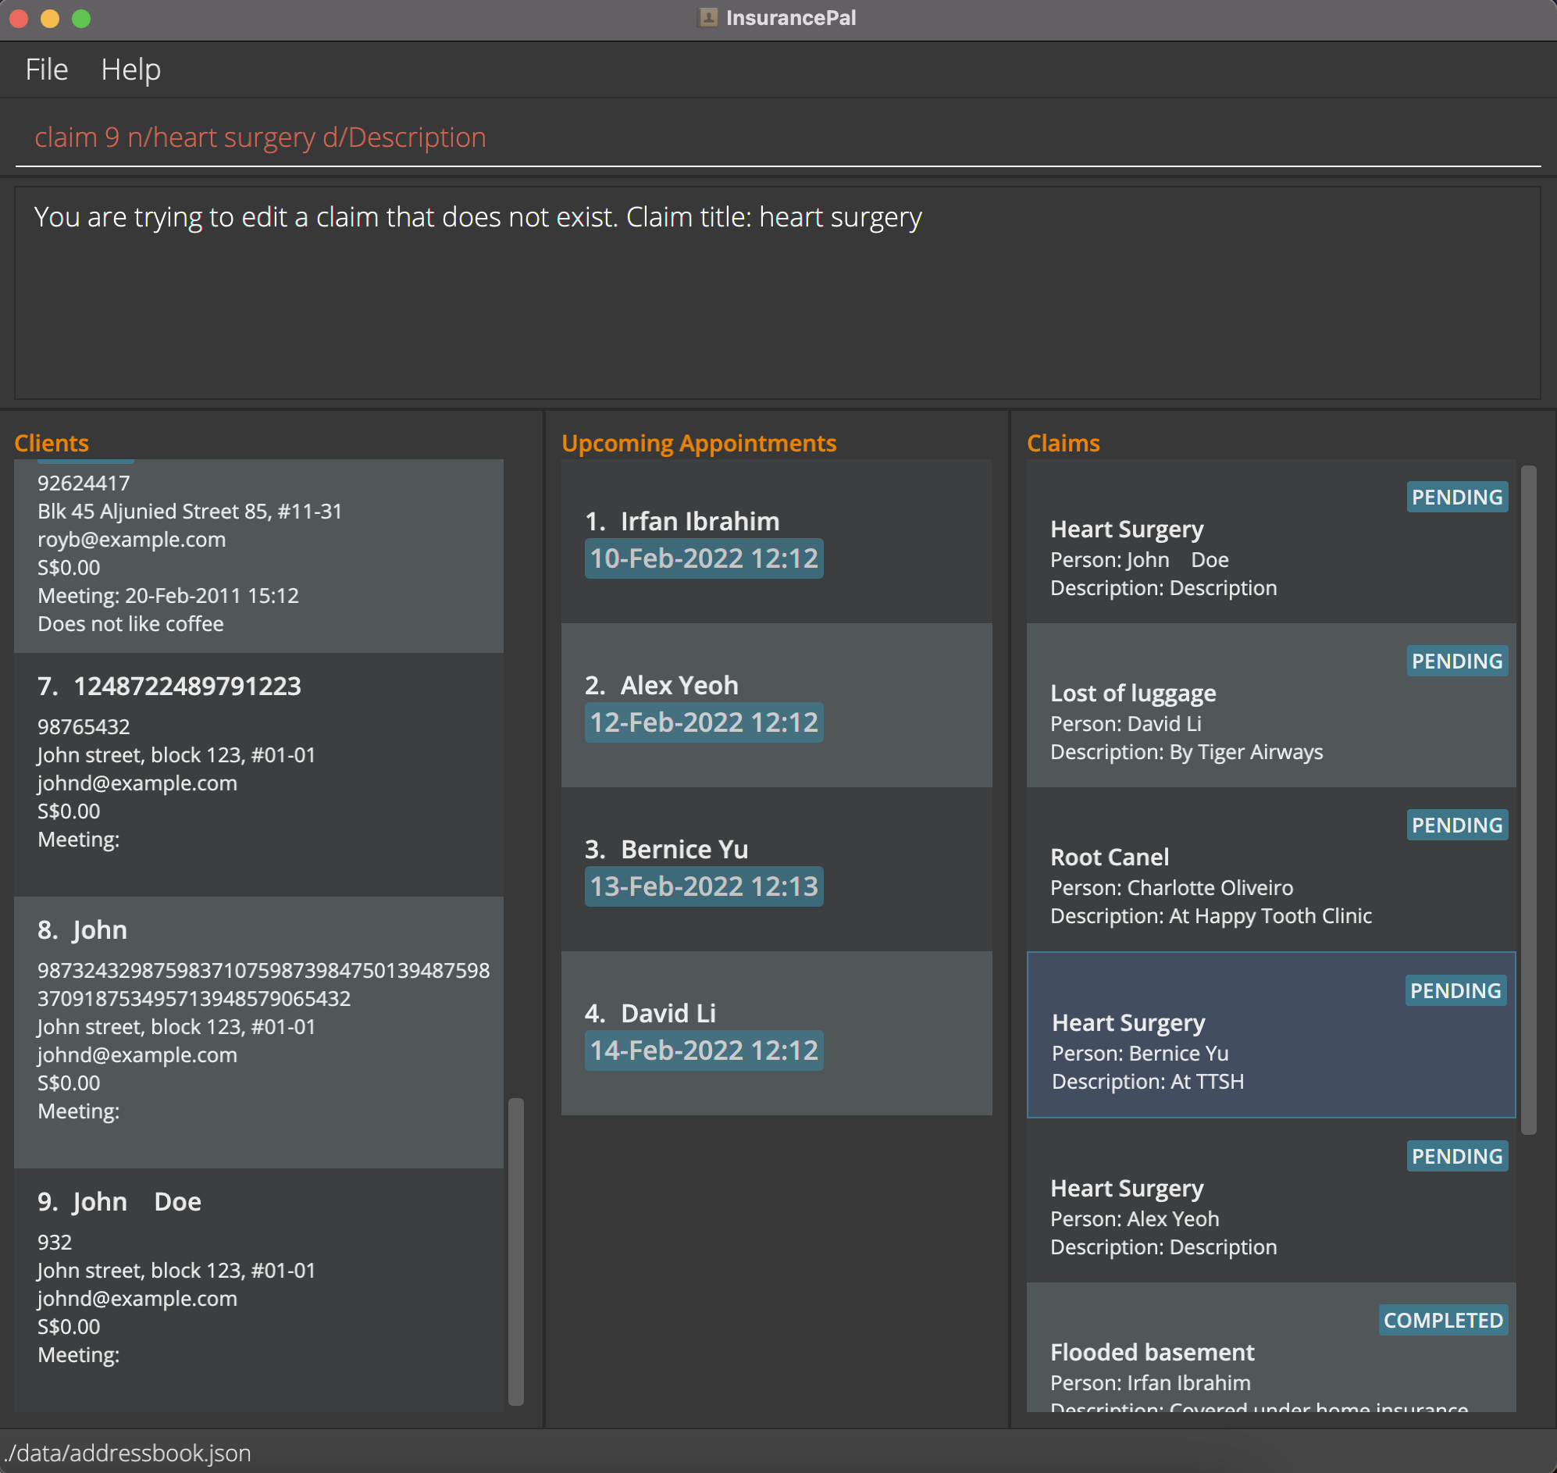1557x1473 pixels.
Task: Open the Help menu
Action: [130, 69]
